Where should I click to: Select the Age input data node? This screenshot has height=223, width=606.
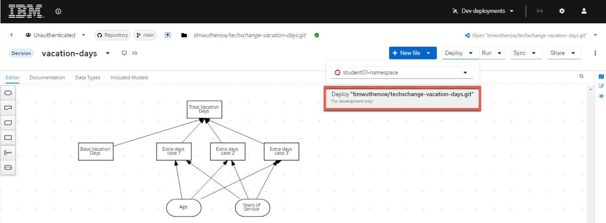tap(184, 207)
